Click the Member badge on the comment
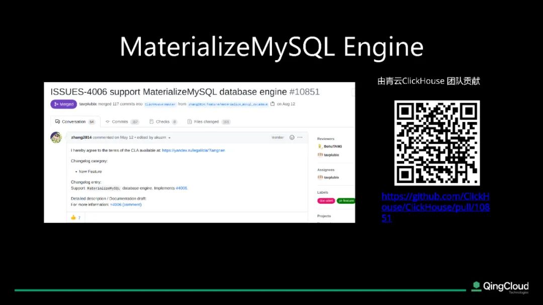Image resolution: width=543 pixels, height=305 pixels. coord(278,137)
